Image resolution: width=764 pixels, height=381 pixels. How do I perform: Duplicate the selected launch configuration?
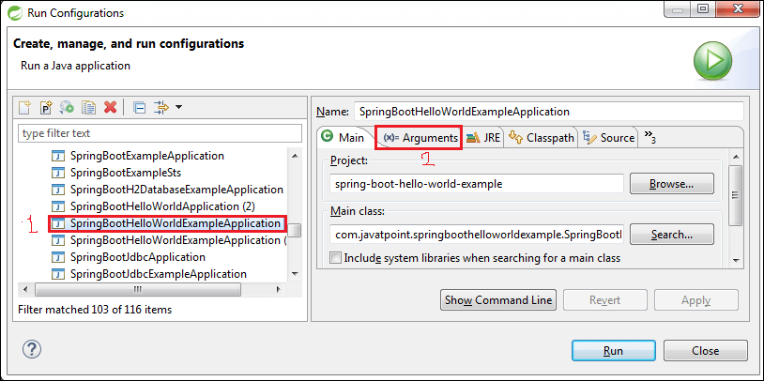coord(89,108)
